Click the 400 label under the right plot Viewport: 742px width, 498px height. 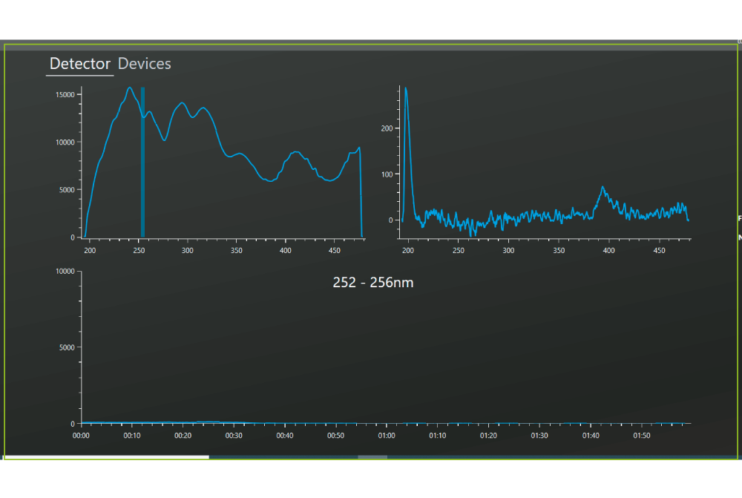(x=608, y=251)
